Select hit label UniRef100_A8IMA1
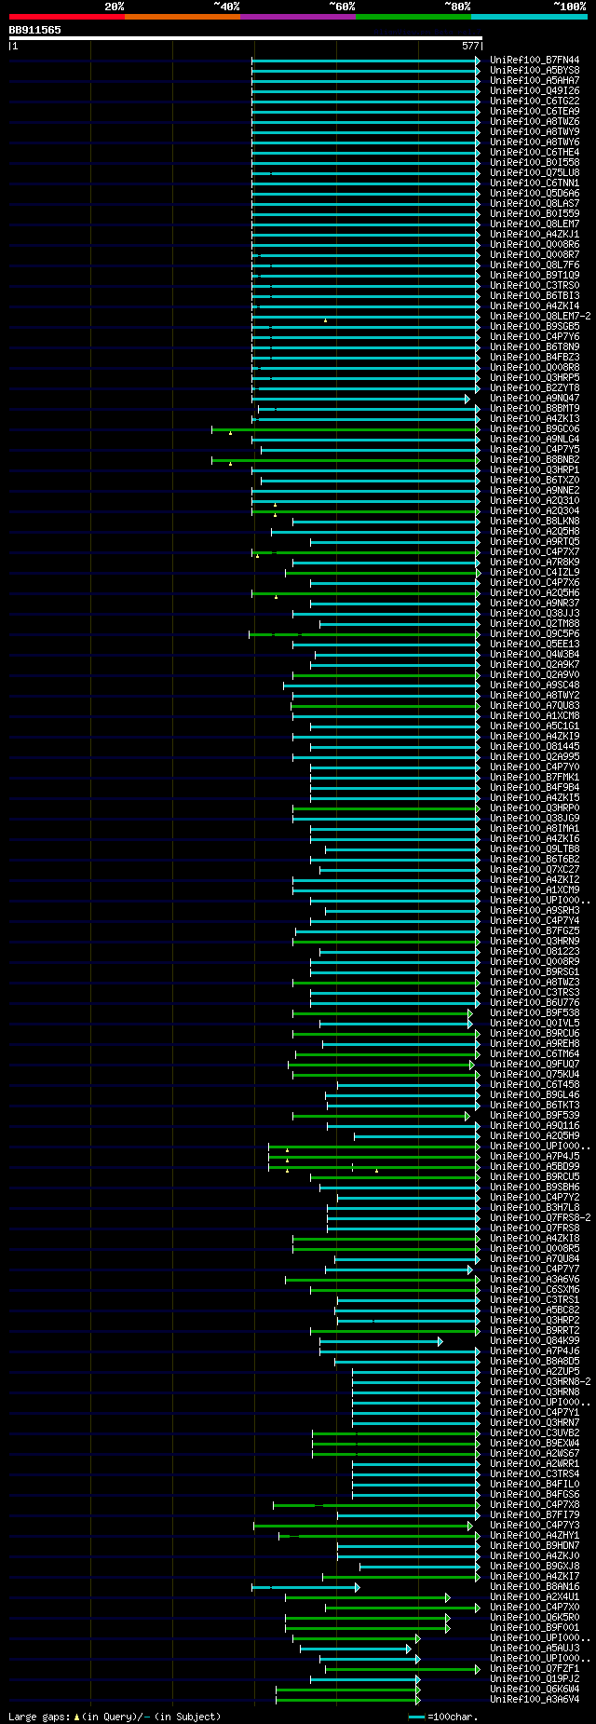This screenshot has width=596, height=1724. click(535, 829)
